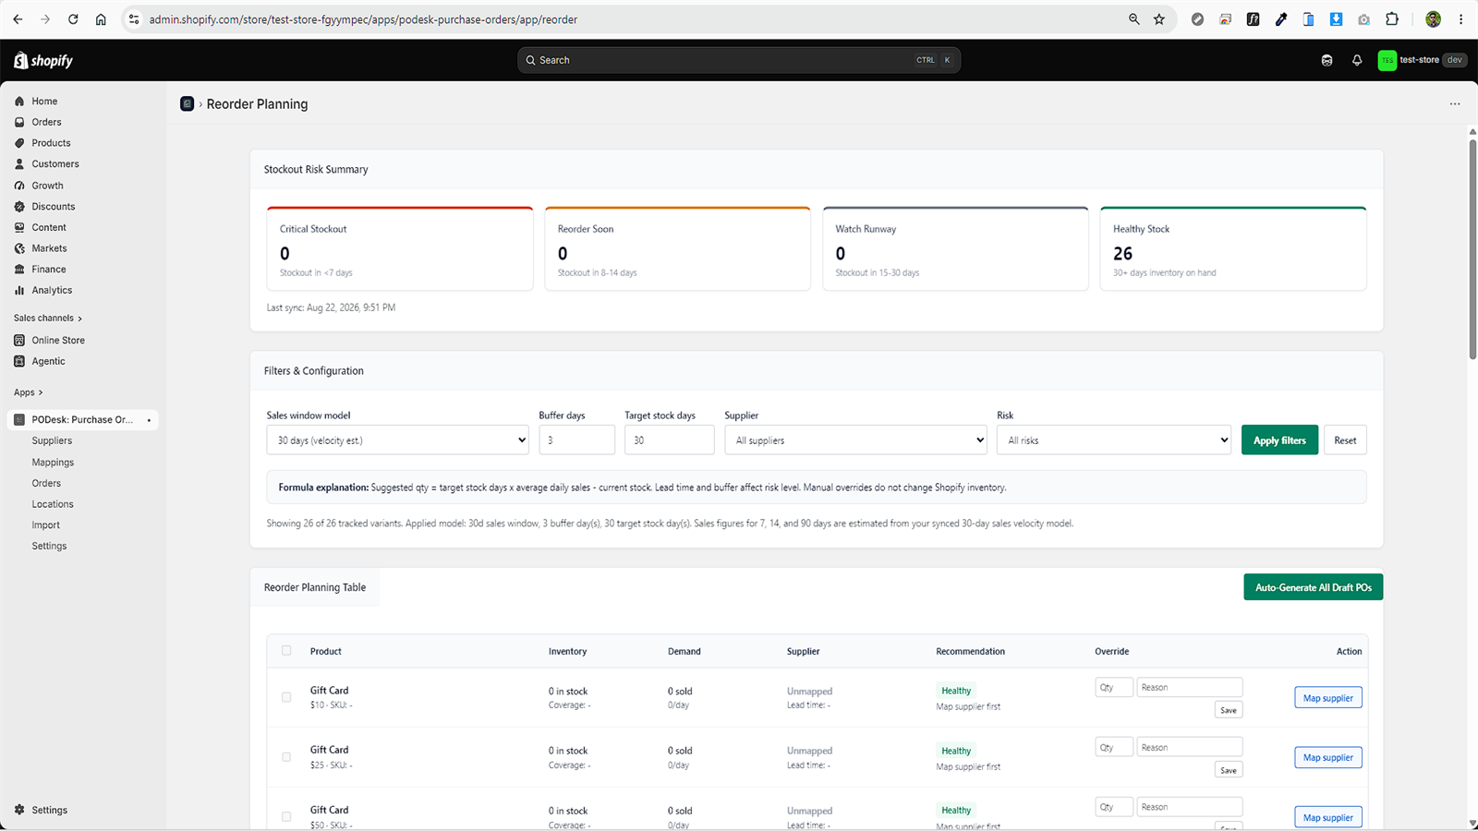Click the PODesk app icon in the breadcrumb
1478x831 pixels.
[x=187, y=103]
